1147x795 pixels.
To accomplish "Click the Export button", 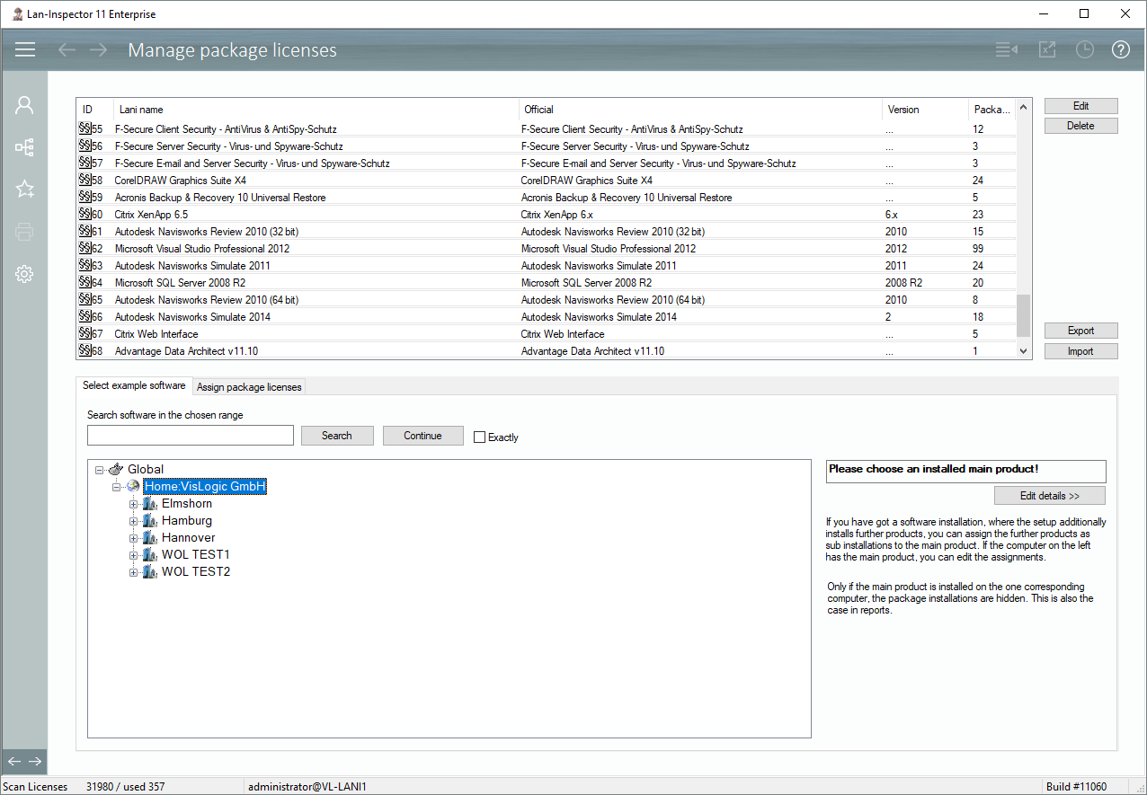I will click(x=1080, y=331).
